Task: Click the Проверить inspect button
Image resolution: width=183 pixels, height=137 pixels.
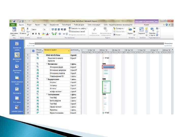Action: click(119, 28)
